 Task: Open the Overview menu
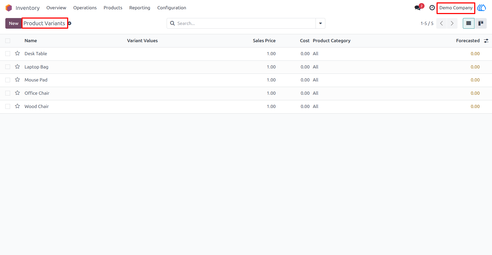tap(56, 8)
